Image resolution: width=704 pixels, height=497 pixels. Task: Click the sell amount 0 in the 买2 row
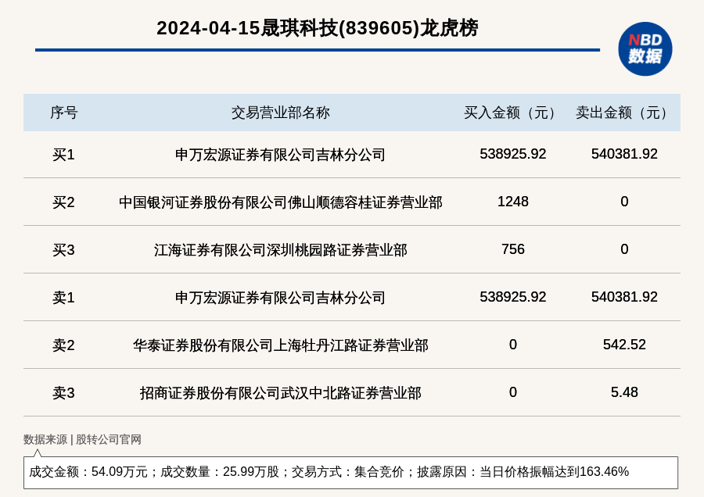(624, 202)
